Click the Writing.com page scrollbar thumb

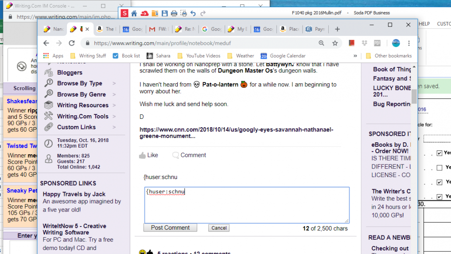click(414, 96)
